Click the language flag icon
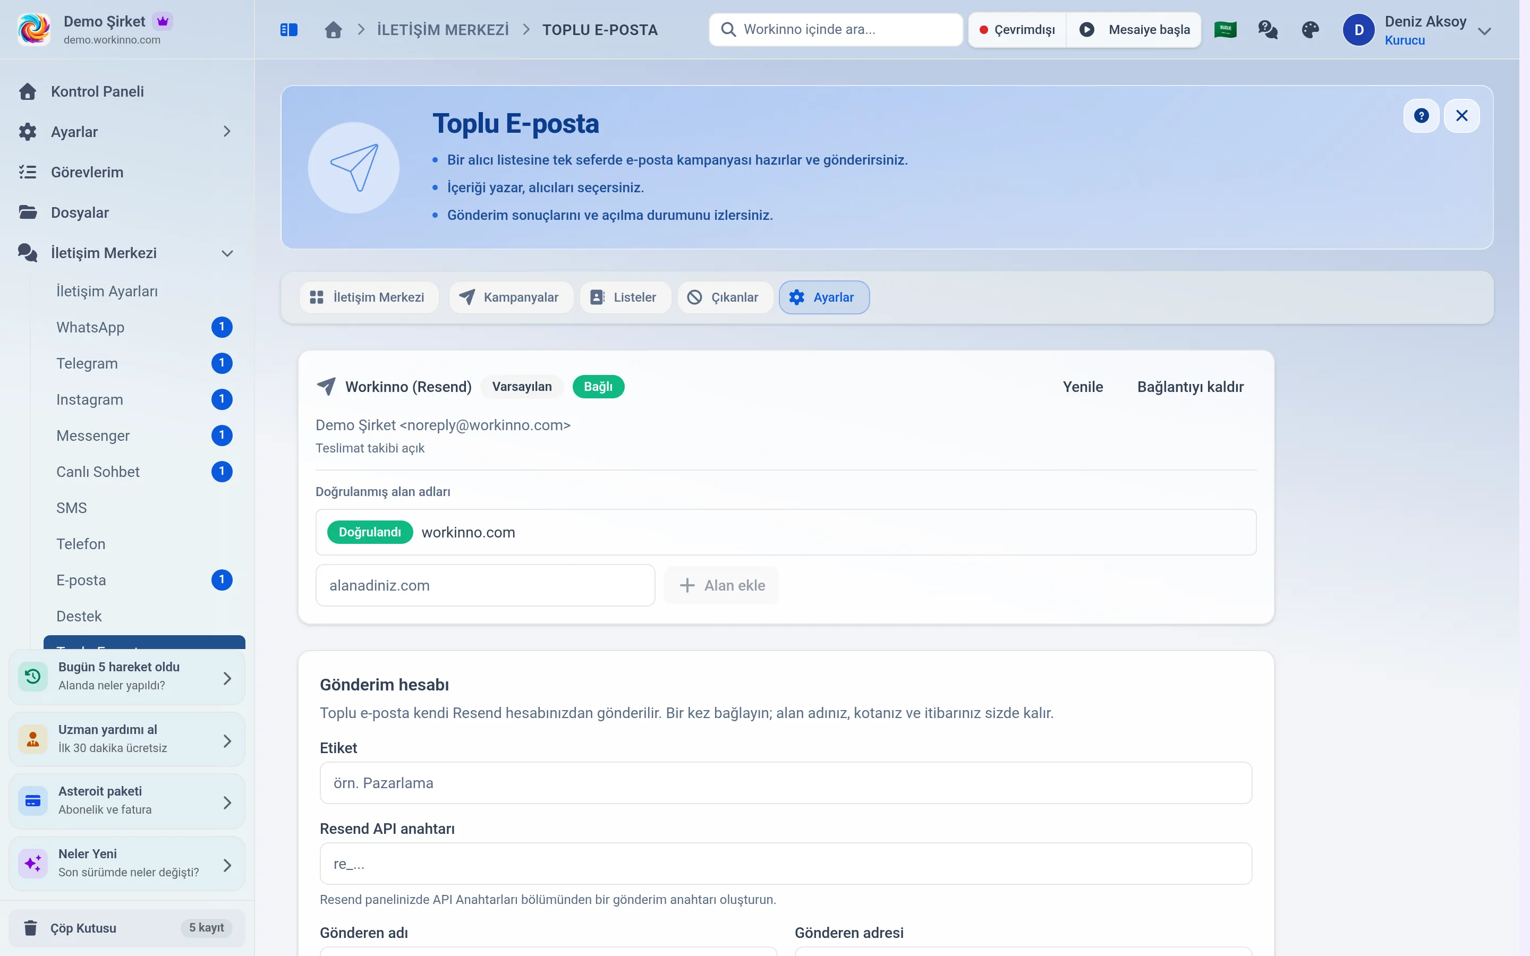The height and width of the screenshot is (956, 1530). [1225, 30]
